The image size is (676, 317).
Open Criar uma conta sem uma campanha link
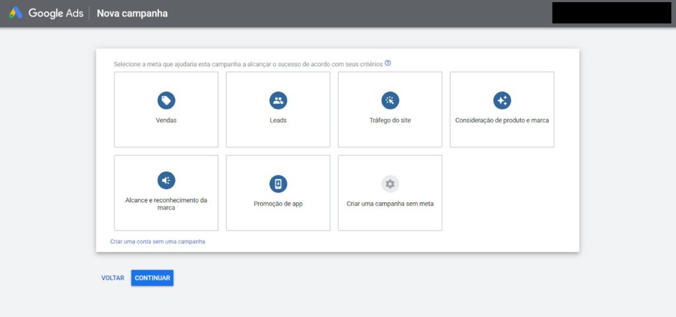[x=158, y=242]
